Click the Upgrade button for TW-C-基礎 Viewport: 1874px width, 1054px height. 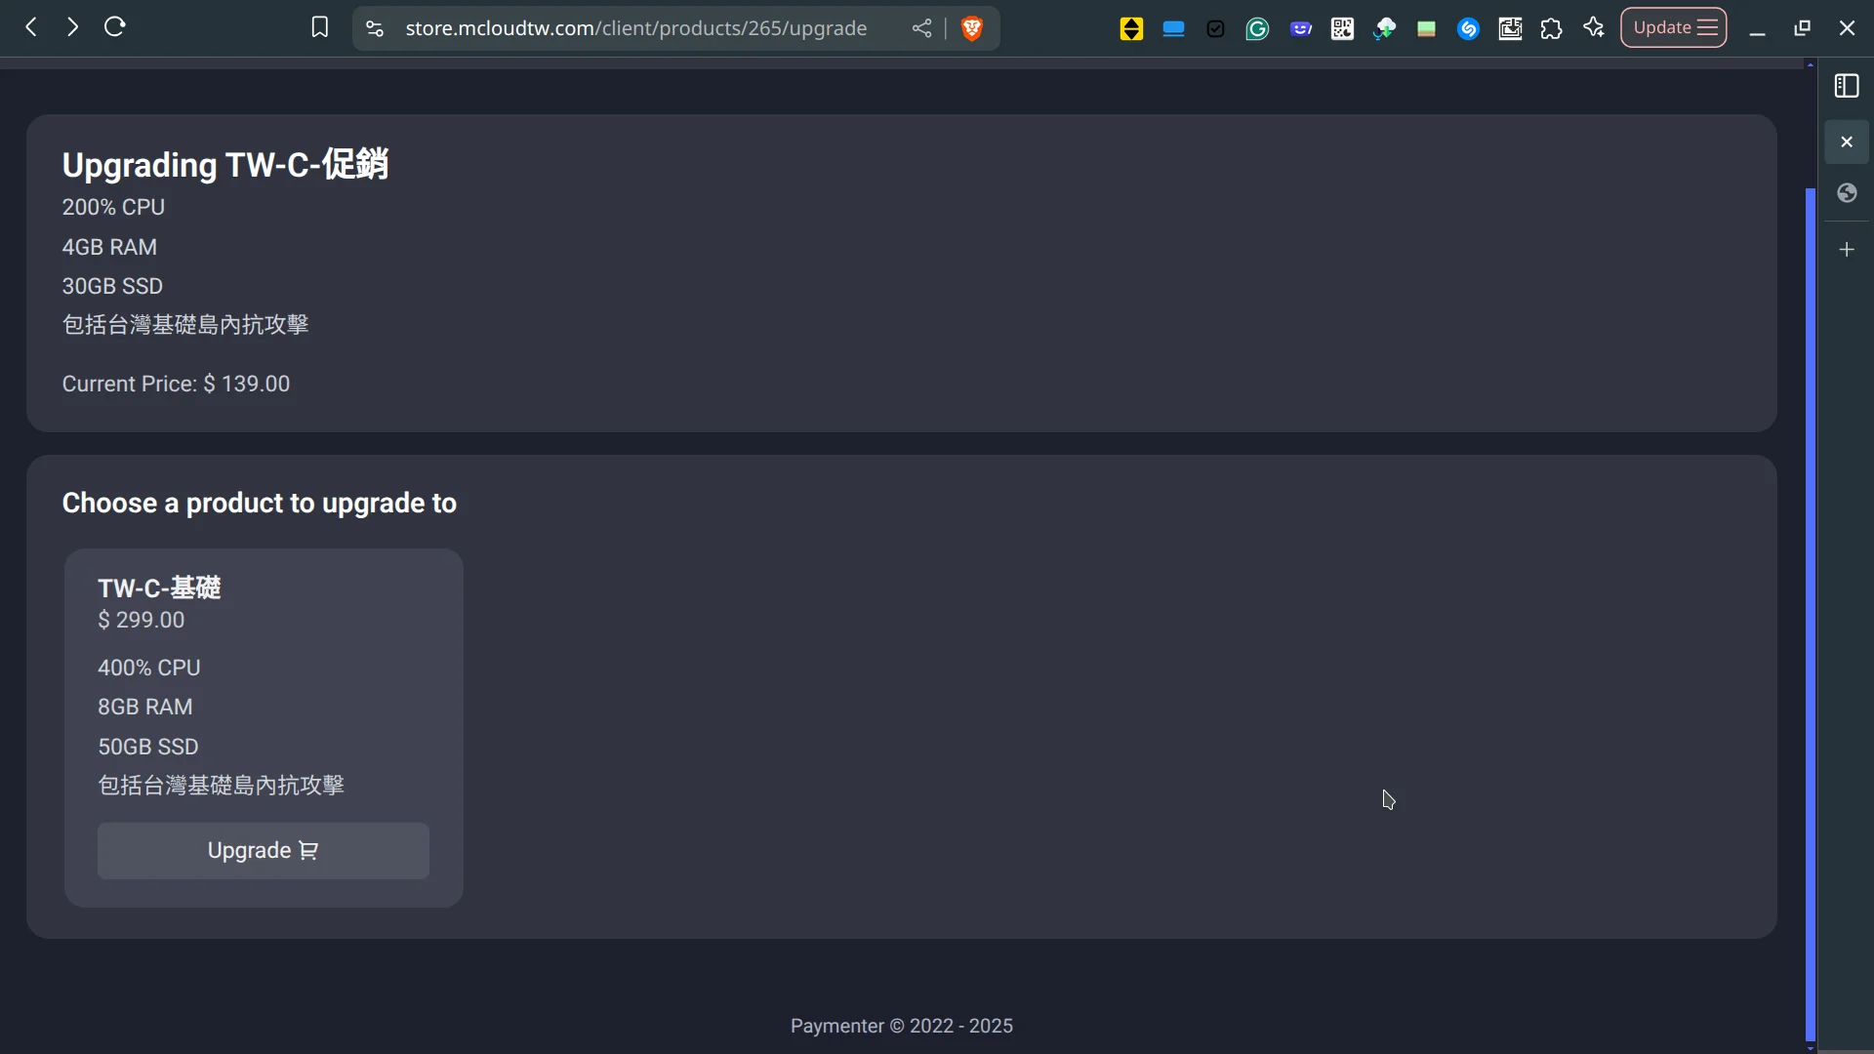pos(263,851)
